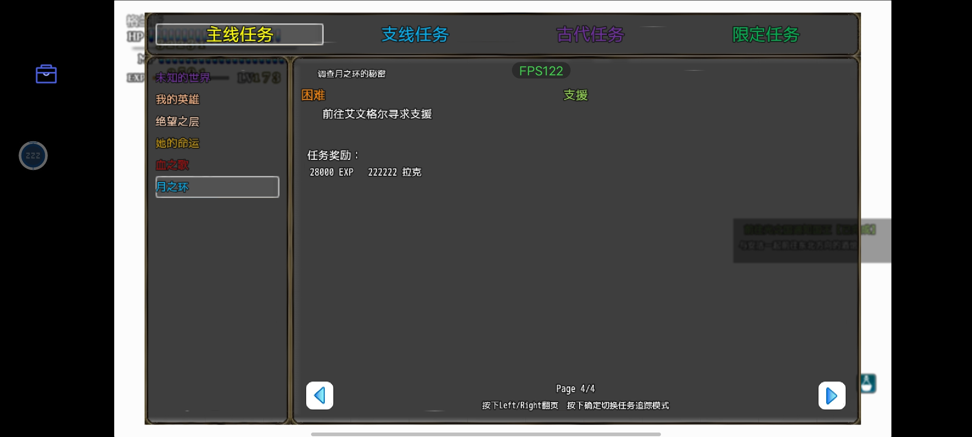Screen dimensions: 972x437
Task: Click the Page 4/4 indicator
Action: click(576, 389)
